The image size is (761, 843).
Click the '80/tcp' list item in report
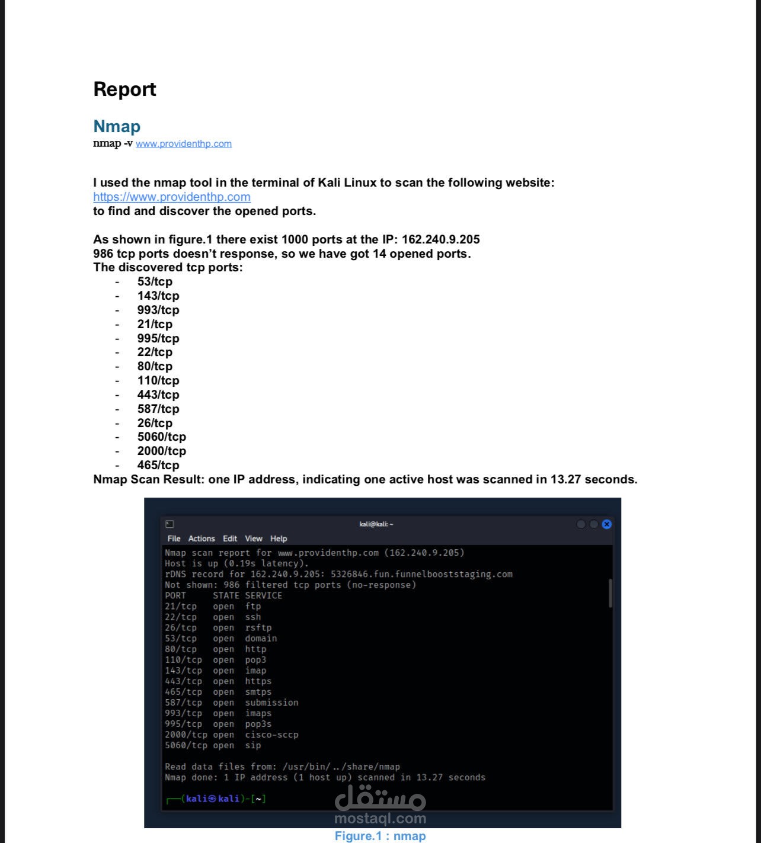[x=155, y=366]
